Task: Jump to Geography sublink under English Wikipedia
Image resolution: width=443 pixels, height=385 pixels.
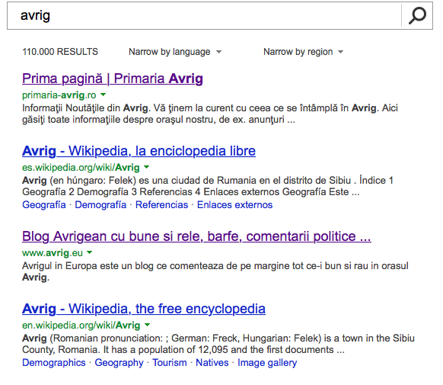Action: point(119,363)
